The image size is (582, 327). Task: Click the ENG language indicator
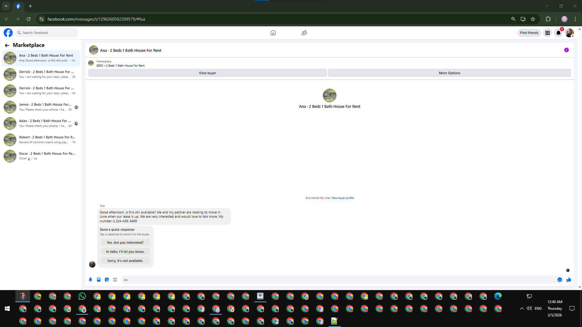tap(538, 309)
